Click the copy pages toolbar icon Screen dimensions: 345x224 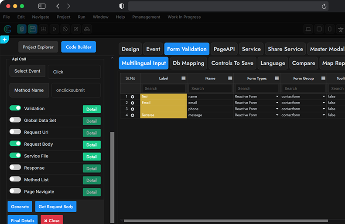tap(22, 29)
